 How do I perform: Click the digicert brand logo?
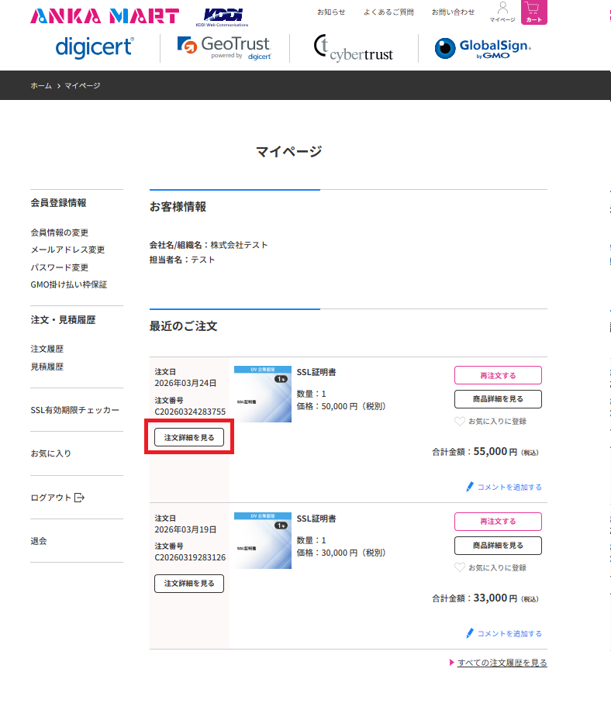(94, 47)
